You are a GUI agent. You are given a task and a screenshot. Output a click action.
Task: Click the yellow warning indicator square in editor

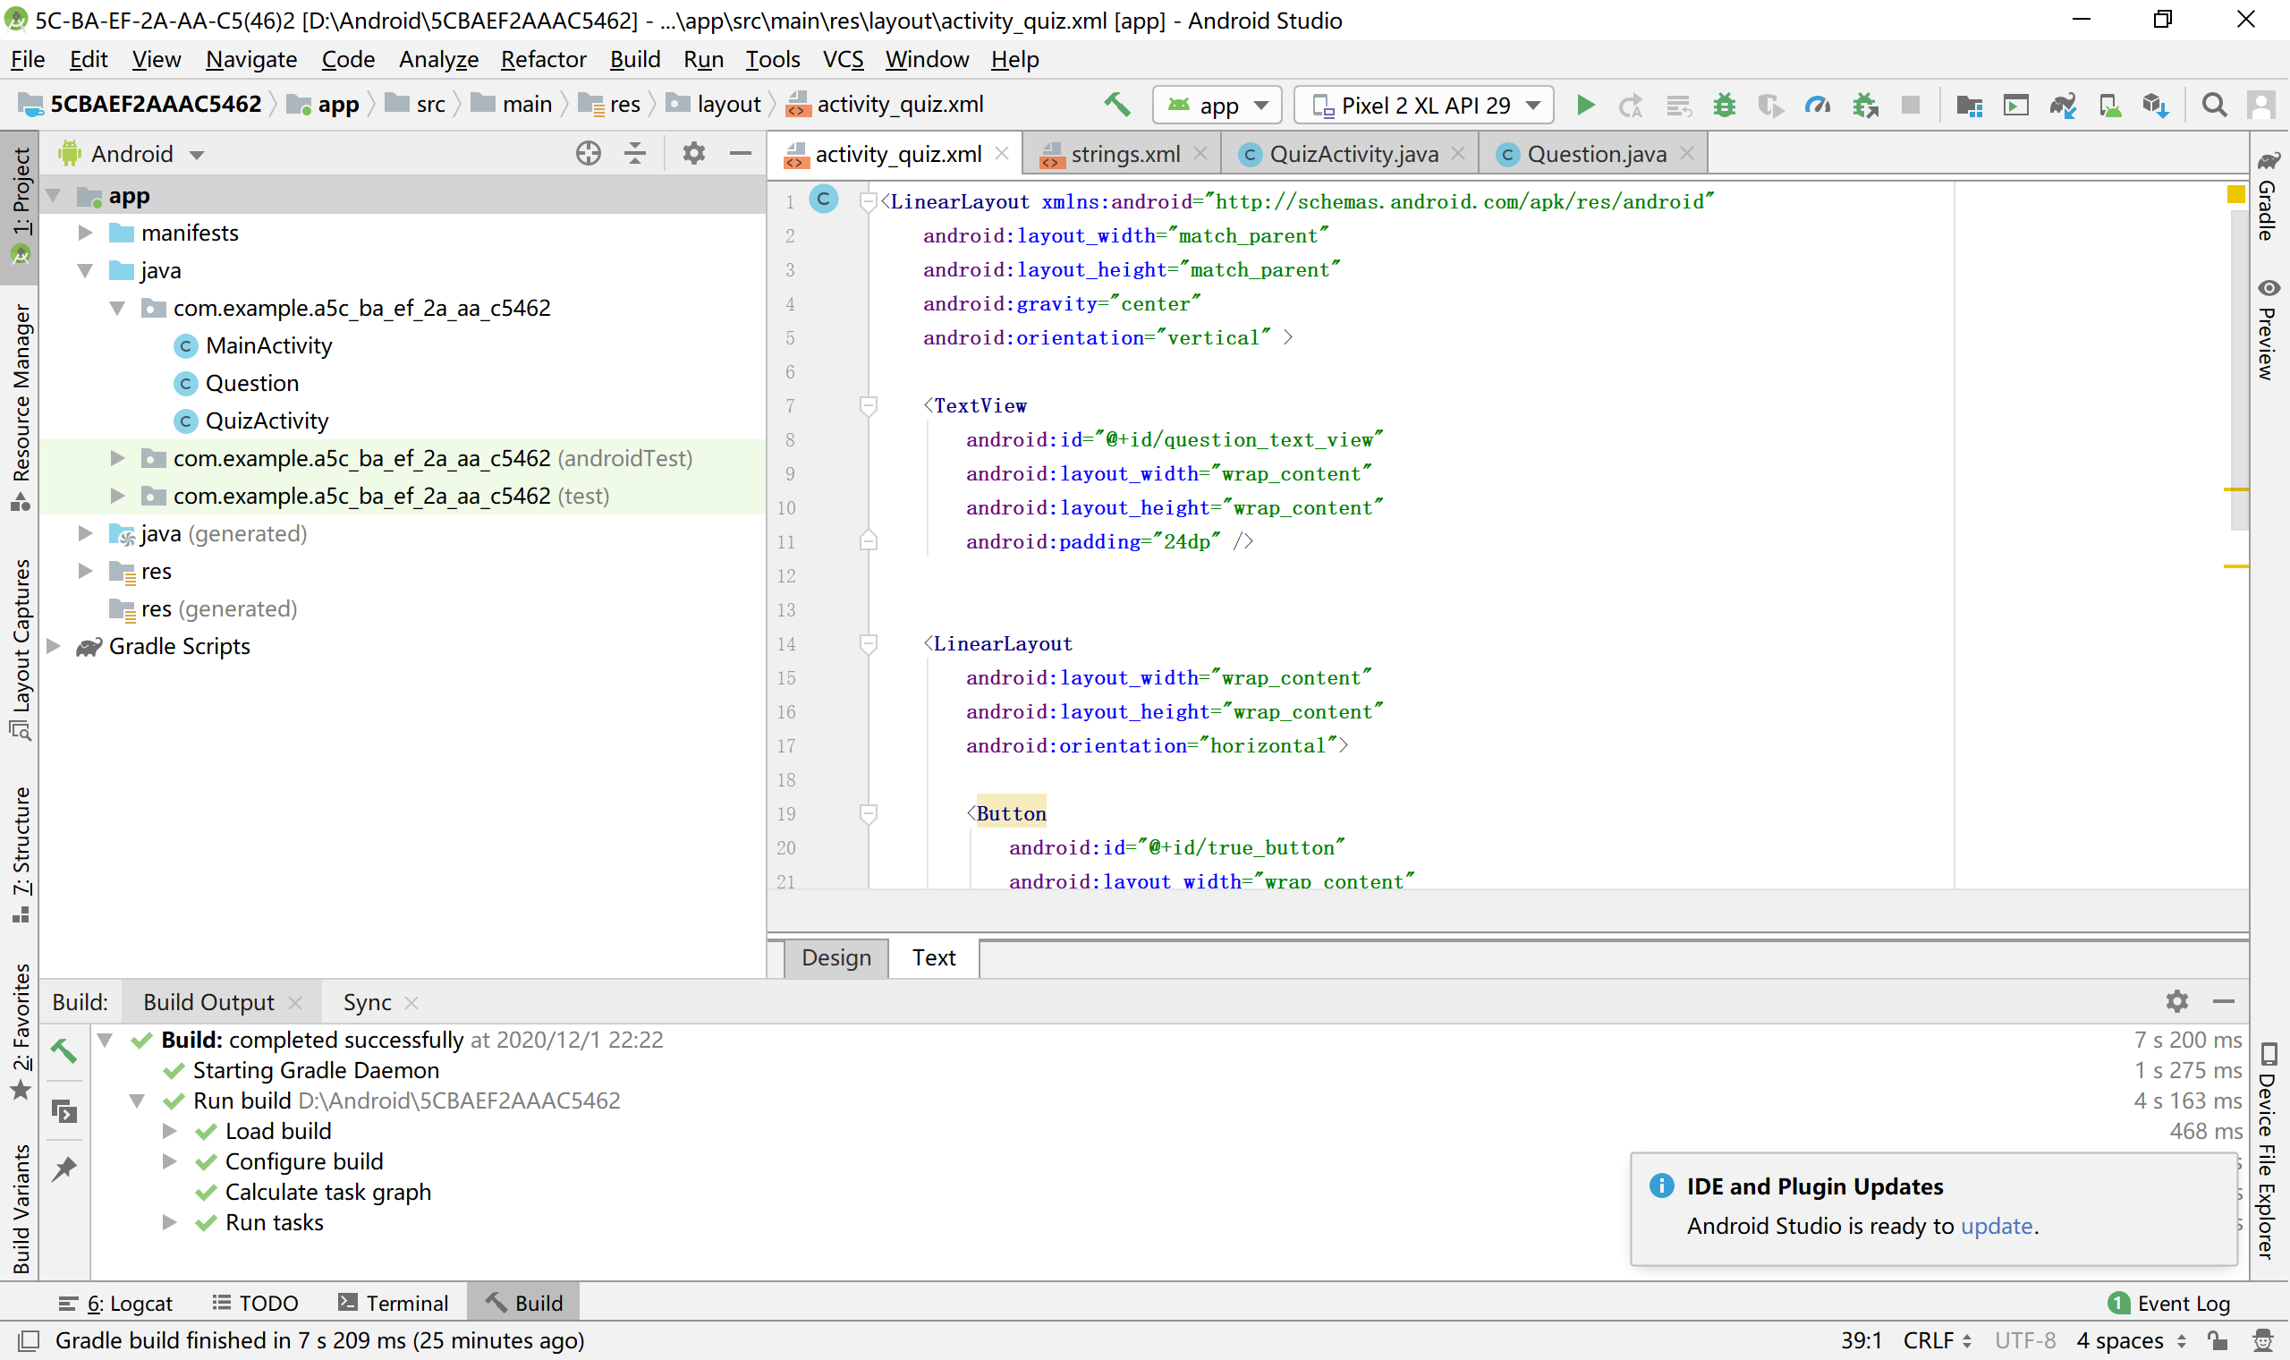click(x=2235, y=194)
